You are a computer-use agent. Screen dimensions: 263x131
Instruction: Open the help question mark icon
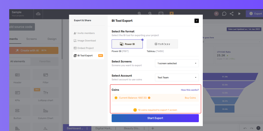pos(259,128)
